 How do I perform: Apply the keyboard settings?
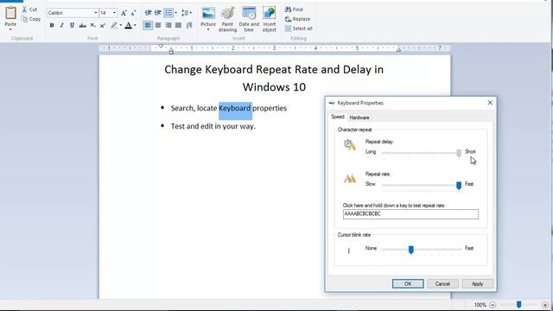pos(477,284)
